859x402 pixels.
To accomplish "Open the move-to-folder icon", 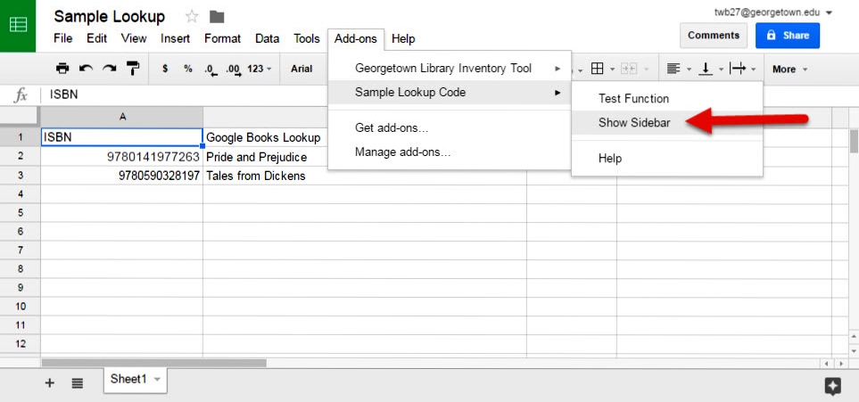I will [217, 17].
